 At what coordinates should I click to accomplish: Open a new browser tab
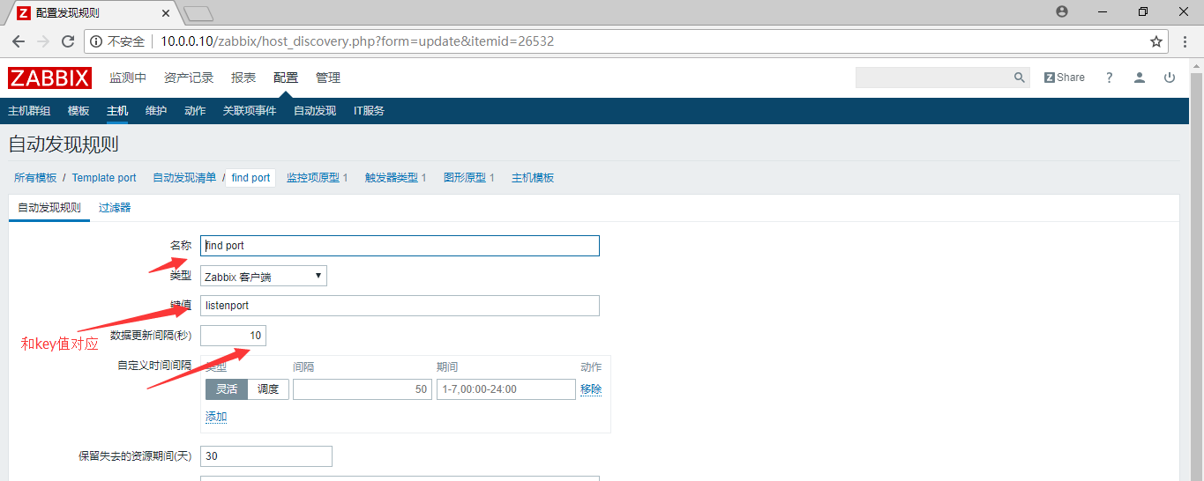[x=198, y=13]
